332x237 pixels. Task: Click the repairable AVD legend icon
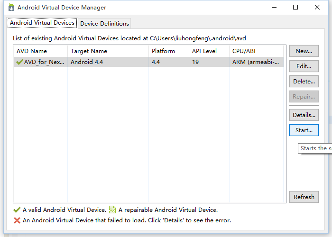point(112,210)
